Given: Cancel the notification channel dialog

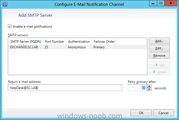Looking at the screenshot, I should (163, 113).
